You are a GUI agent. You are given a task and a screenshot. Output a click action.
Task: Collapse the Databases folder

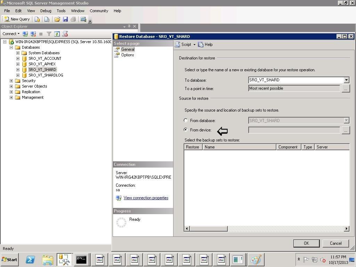[x=11, y=47]
